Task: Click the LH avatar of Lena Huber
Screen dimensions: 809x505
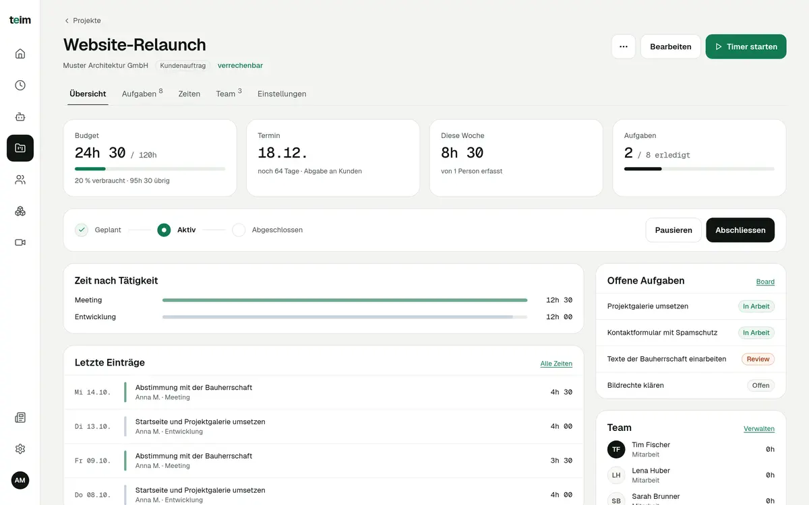Action: pos(616,475)
